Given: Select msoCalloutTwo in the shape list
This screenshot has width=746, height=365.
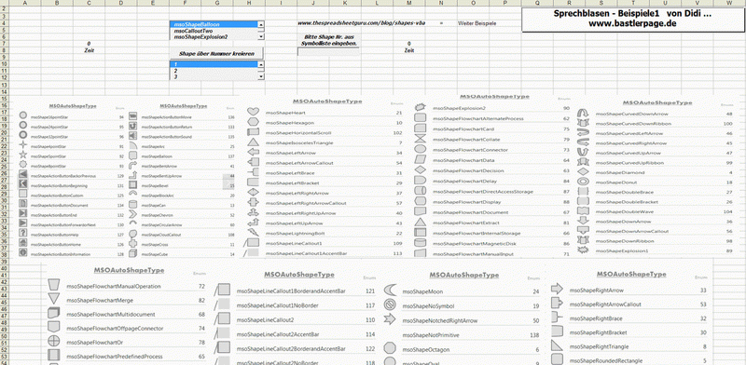Looking at the screenshot, I should pyautogui.click(x=214, y=31).
